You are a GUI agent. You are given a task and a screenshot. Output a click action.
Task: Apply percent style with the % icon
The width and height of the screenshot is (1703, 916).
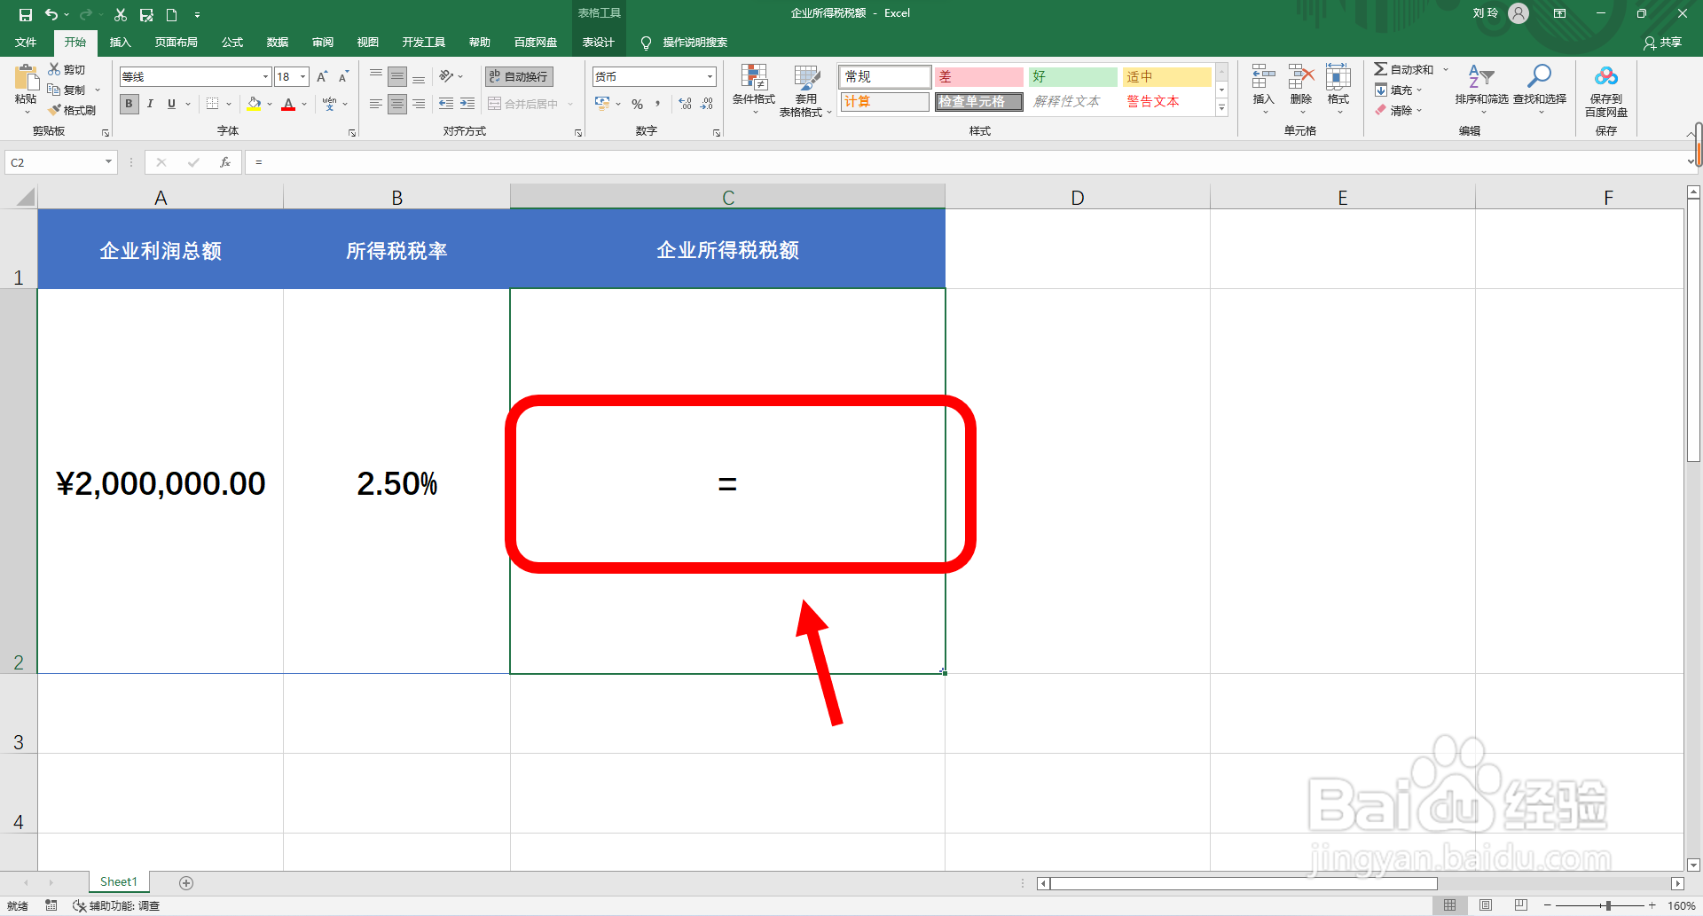click(637, 104)
